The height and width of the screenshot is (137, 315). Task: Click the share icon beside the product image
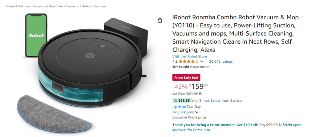[160, 20]
